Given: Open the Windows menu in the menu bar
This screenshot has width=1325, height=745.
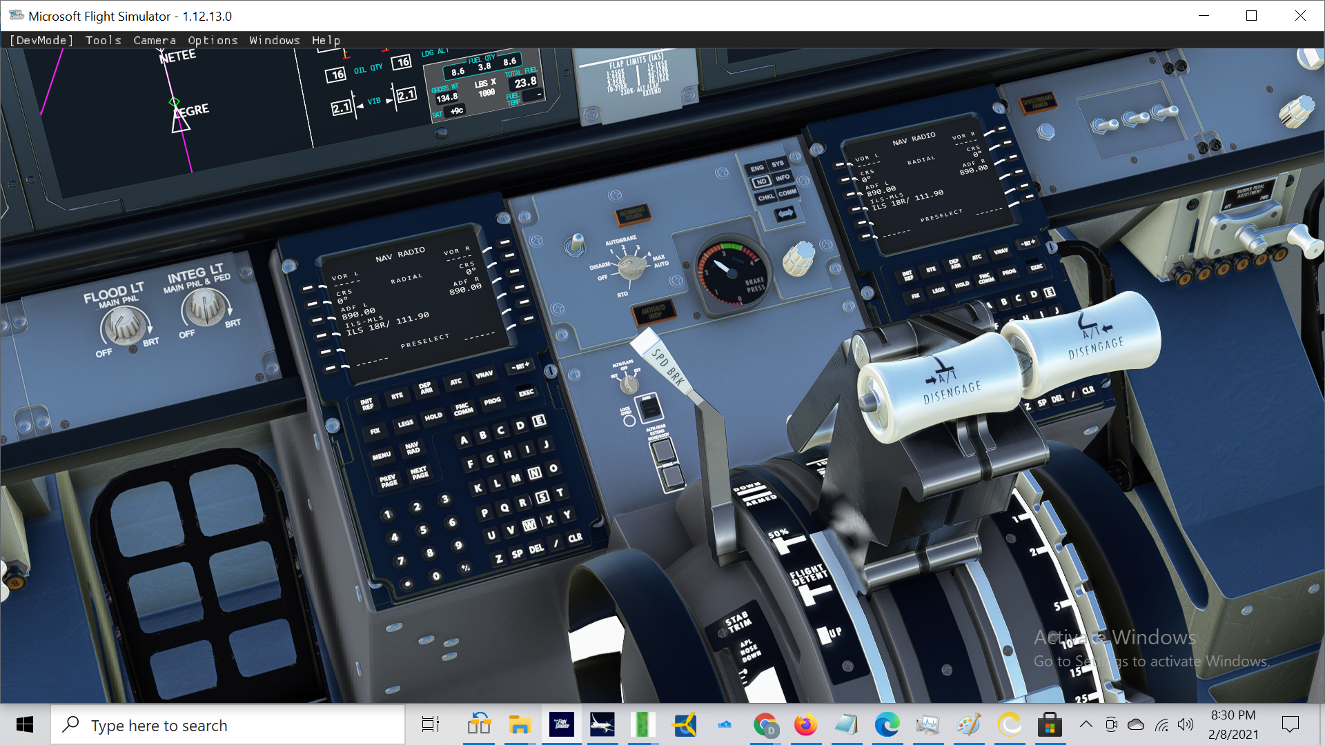Looking at the screenshot, I should [x=275, y=40].
